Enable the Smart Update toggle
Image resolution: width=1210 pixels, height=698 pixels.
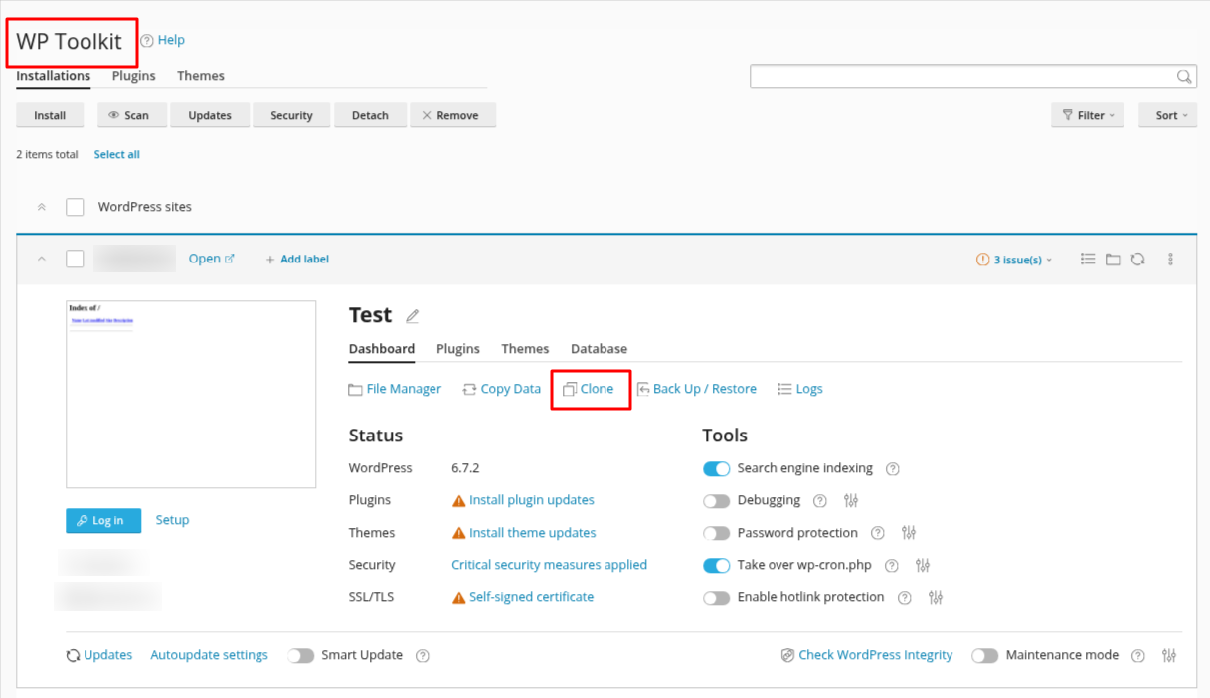click(x=300, y=656)
